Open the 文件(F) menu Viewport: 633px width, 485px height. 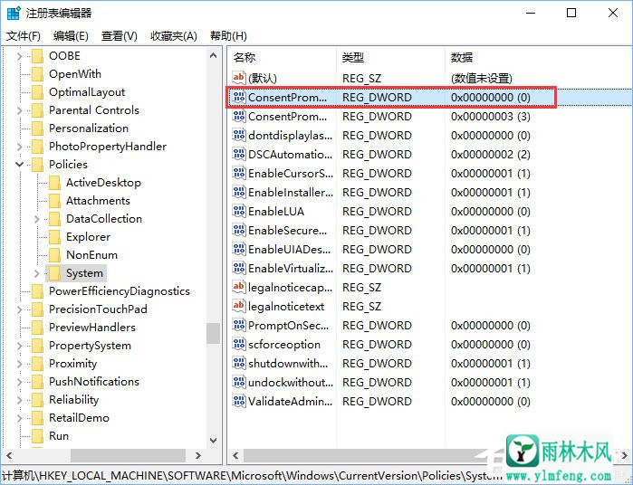pyautogui.click(x=23, y=36)
